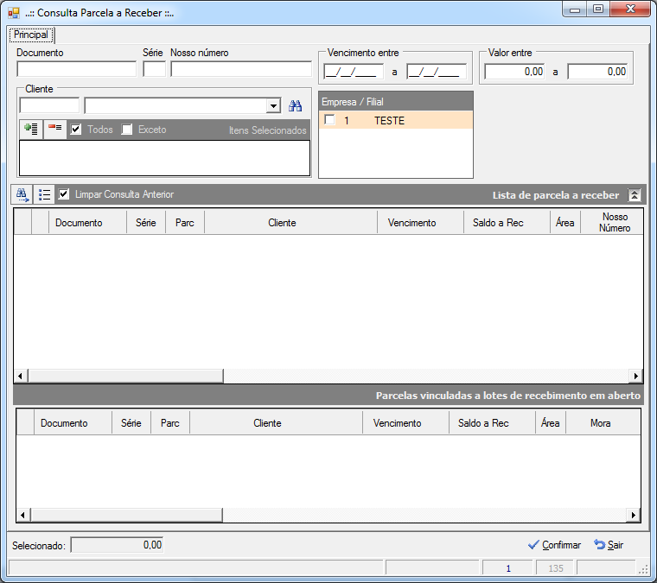Click upper list scrollbar left arrow
This screenshot has width=657, height=583.
click(21, 376)
